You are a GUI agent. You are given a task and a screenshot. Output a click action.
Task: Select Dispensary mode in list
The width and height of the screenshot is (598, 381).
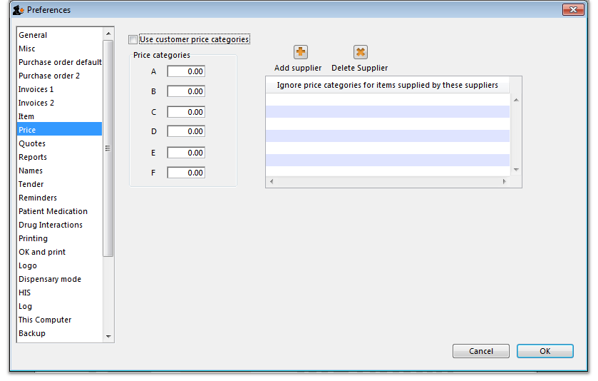(x=50, y=279)
